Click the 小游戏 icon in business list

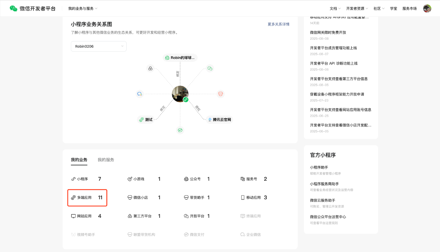click(x=130, y=179)
